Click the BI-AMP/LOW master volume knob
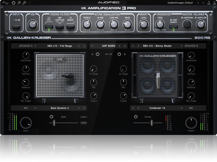Image resolution: width=217 pixels, height=162 pixels. click(201, 24)
